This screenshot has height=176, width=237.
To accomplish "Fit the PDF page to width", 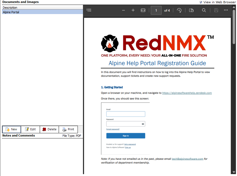I will 143,10.
